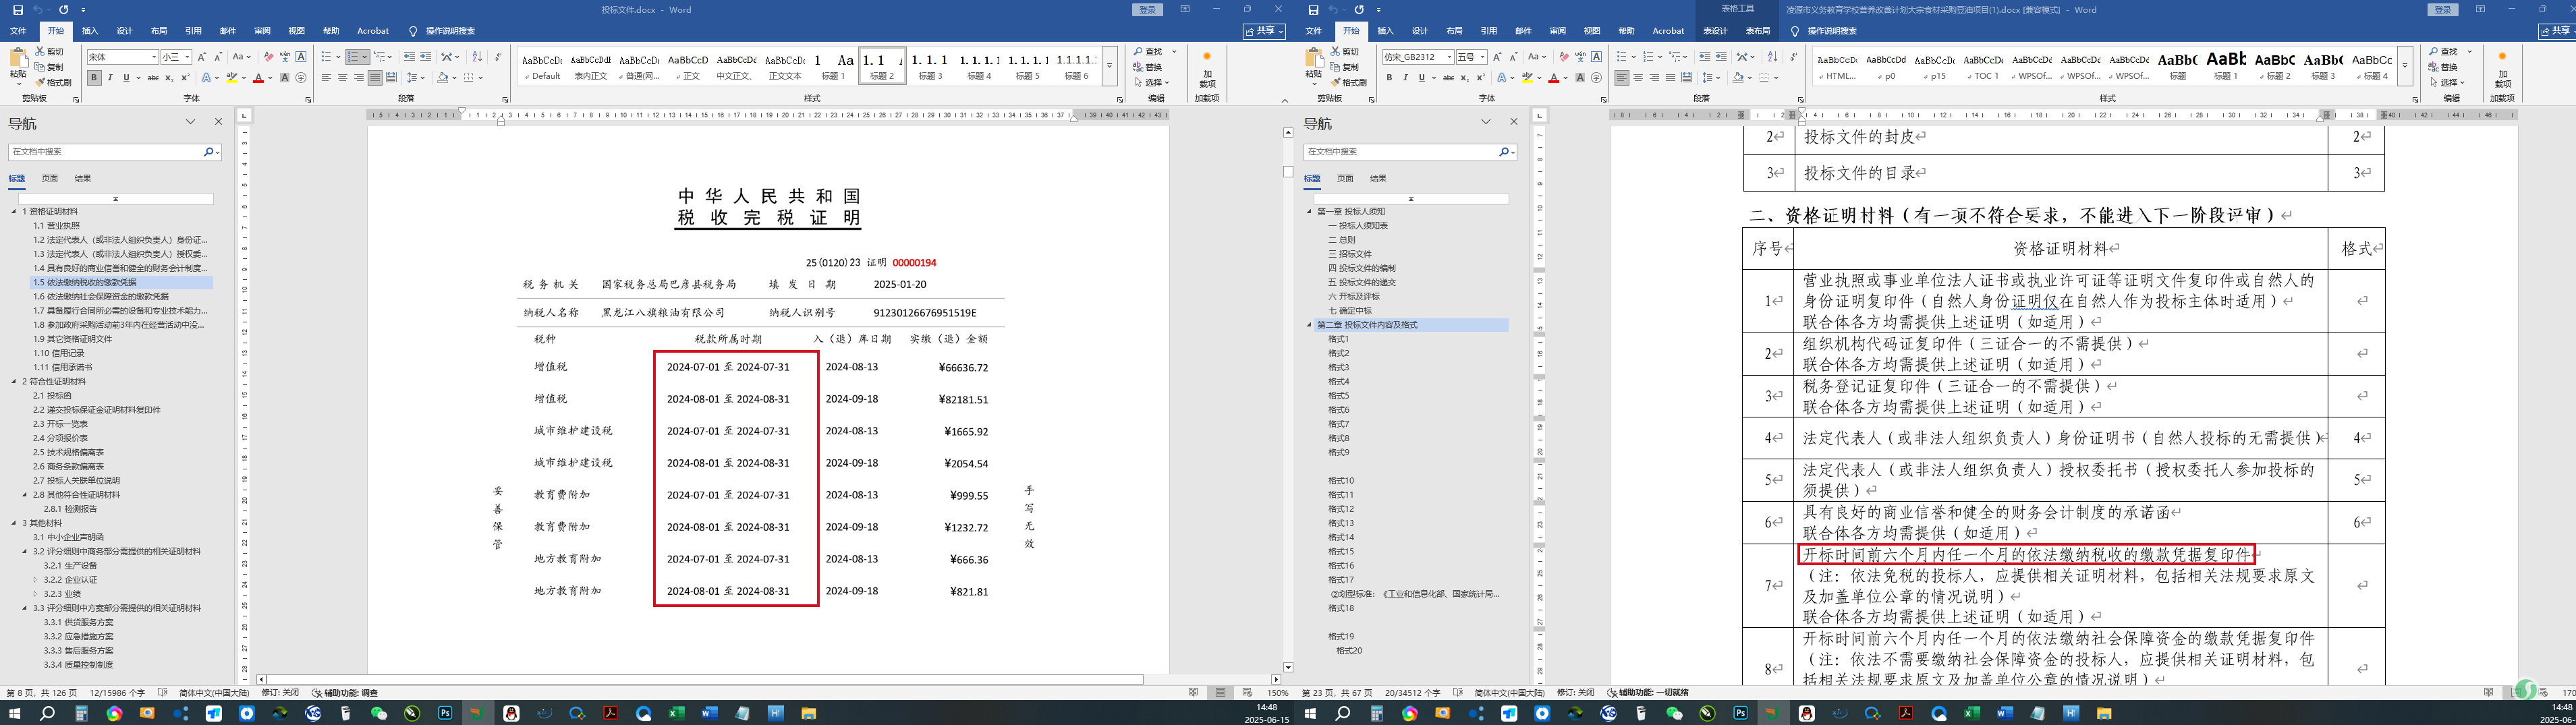The image size is (2576, 725).
Task: Click the Find (查找) icon in left Word window
Action: (x=1139, y=51)
